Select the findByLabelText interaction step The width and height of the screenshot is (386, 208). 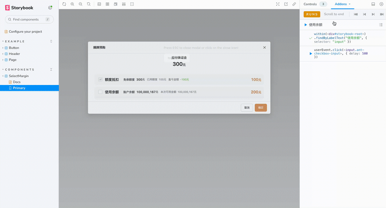(343, 38)
